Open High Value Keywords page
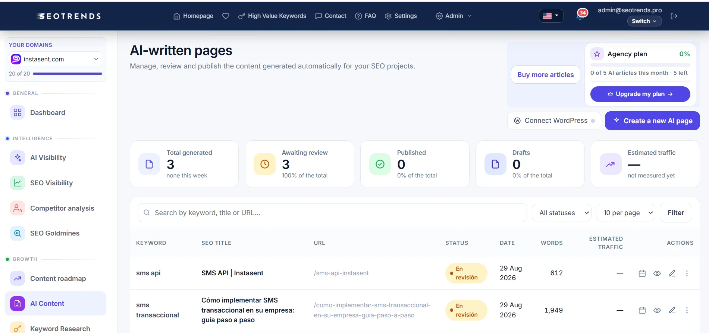The image size is (709, 333). pyautogui.click(x=272, y=16)
